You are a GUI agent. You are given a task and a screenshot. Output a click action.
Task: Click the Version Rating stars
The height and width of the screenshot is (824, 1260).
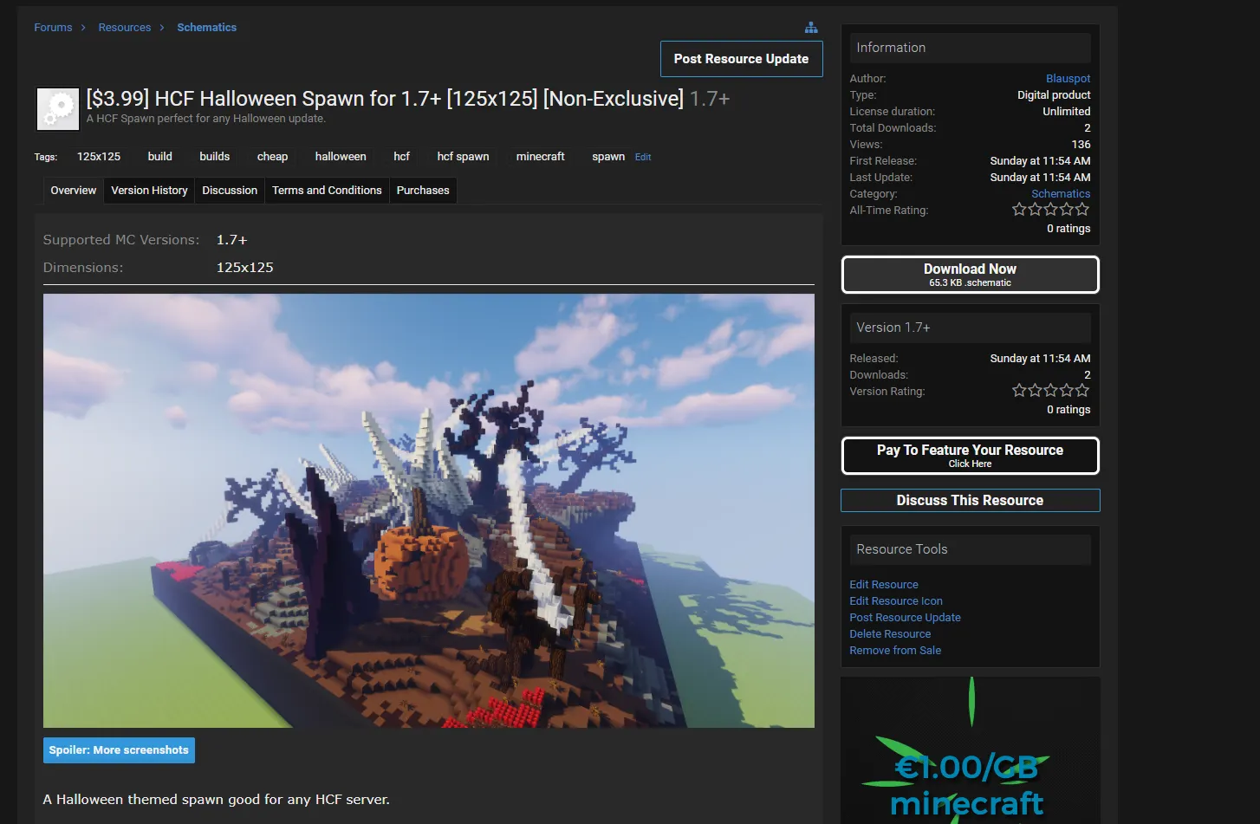1051,391
